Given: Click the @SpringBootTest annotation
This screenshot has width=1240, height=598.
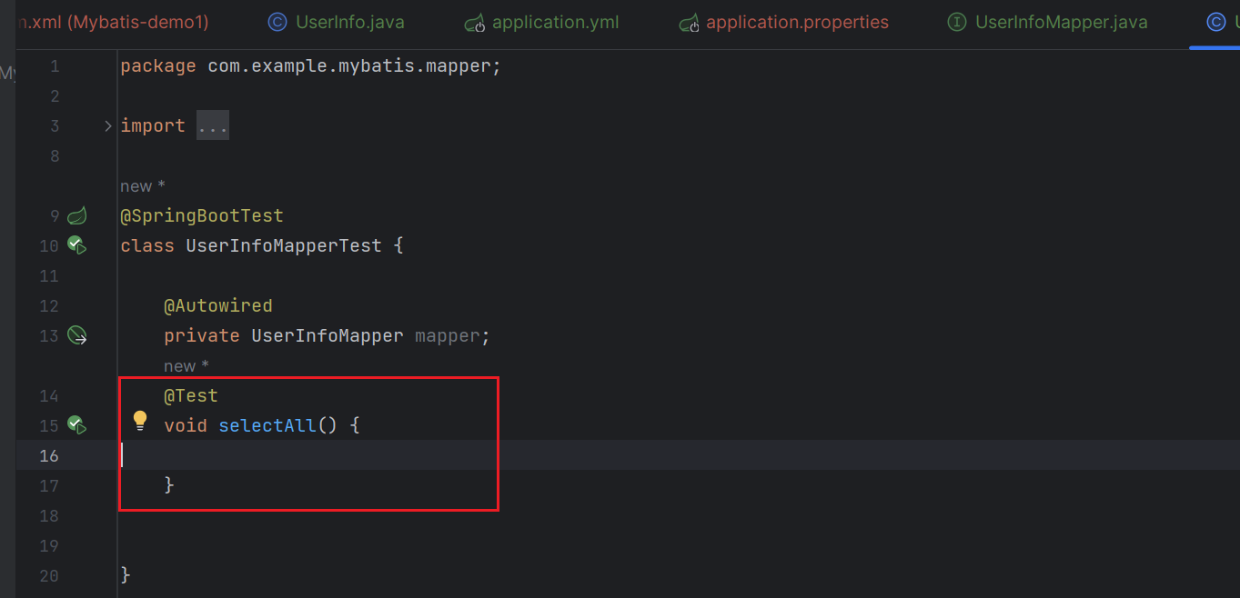Looking at the screenshot, I should 202,215.
